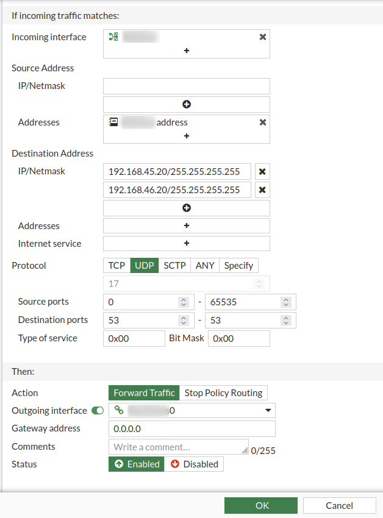Add a new destination IP/Netmask entry

[186, 208]
